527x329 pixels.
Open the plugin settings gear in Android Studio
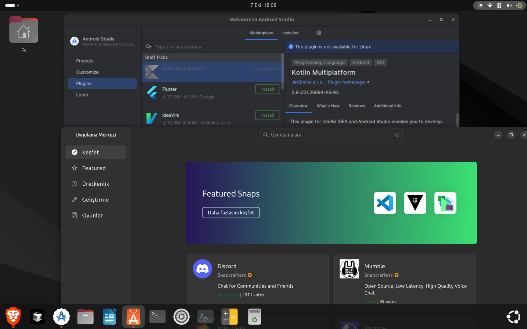319,33
